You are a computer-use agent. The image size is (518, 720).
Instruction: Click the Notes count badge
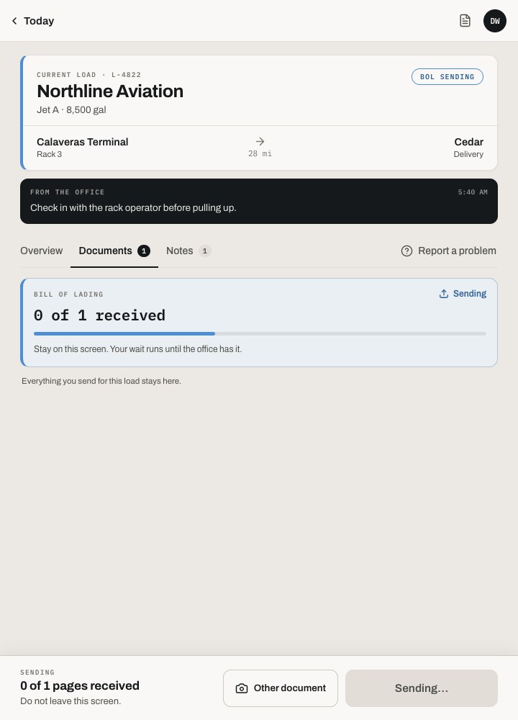click(204, 251)
